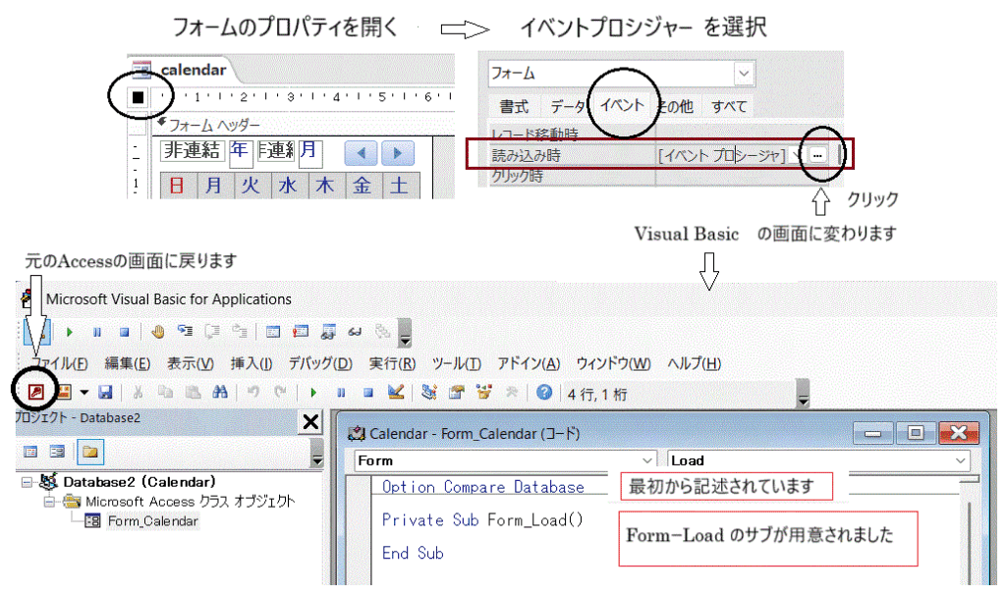
Task: Open the ウィンドウ(W) menu
Action: (x=613, y=363)
